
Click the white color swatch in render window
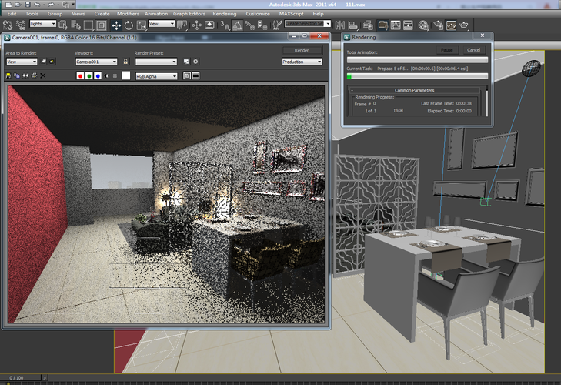pos(125,76)
